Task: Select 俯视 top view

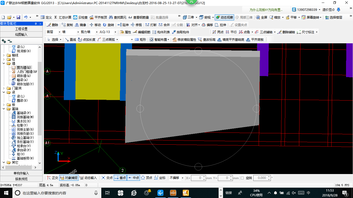Action: click(205, 17)
